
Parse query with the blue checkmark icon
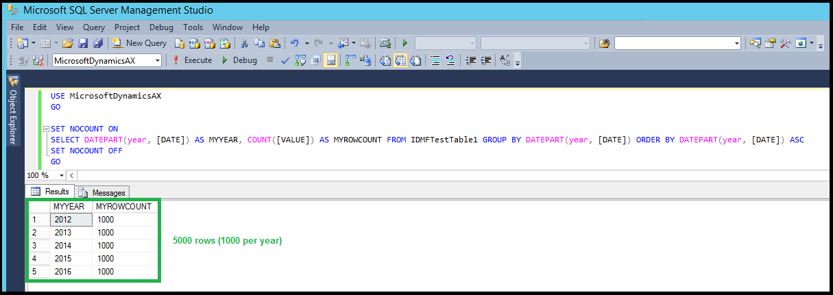[x=285, y=60]
